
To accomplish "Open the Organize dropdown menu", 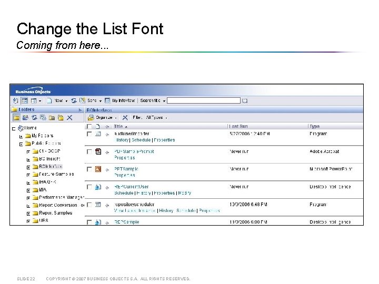I will pos(116,118).
